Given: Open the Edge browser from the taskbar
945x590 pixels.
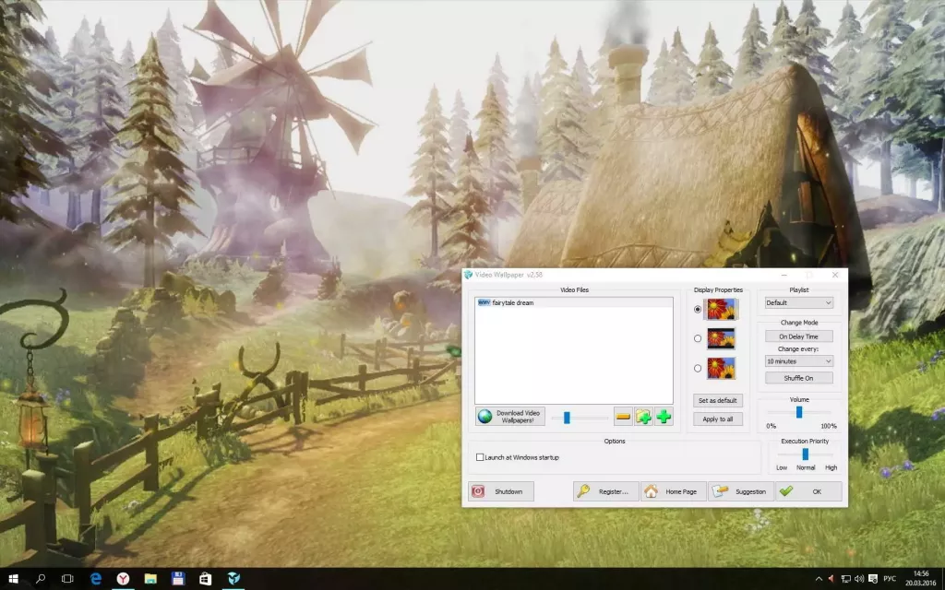Looking at the screenshot, I should pyautogui.click(x=94, y=580).
